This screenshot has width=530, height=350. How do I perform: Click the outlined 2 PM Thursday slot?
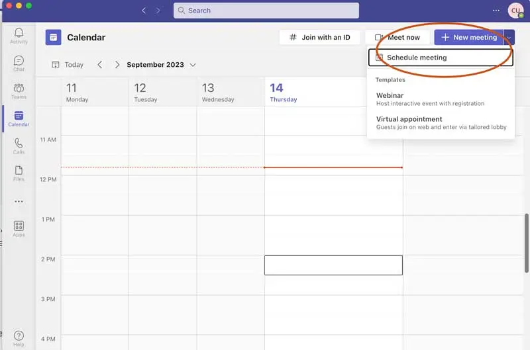(333, 265)
